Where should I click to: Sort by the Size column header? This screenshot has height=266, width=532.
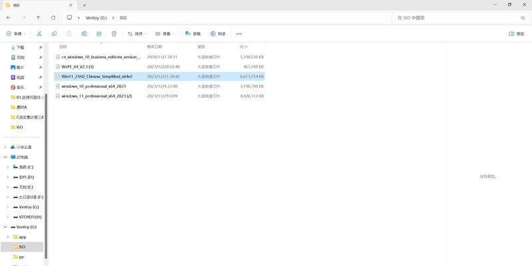click(243, 47)
